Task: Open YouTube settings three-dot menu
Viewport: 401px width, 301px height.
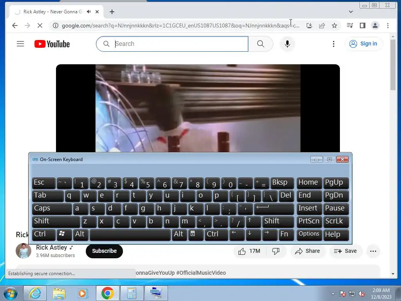Action: pyautogui.click(x=334, y=44)
